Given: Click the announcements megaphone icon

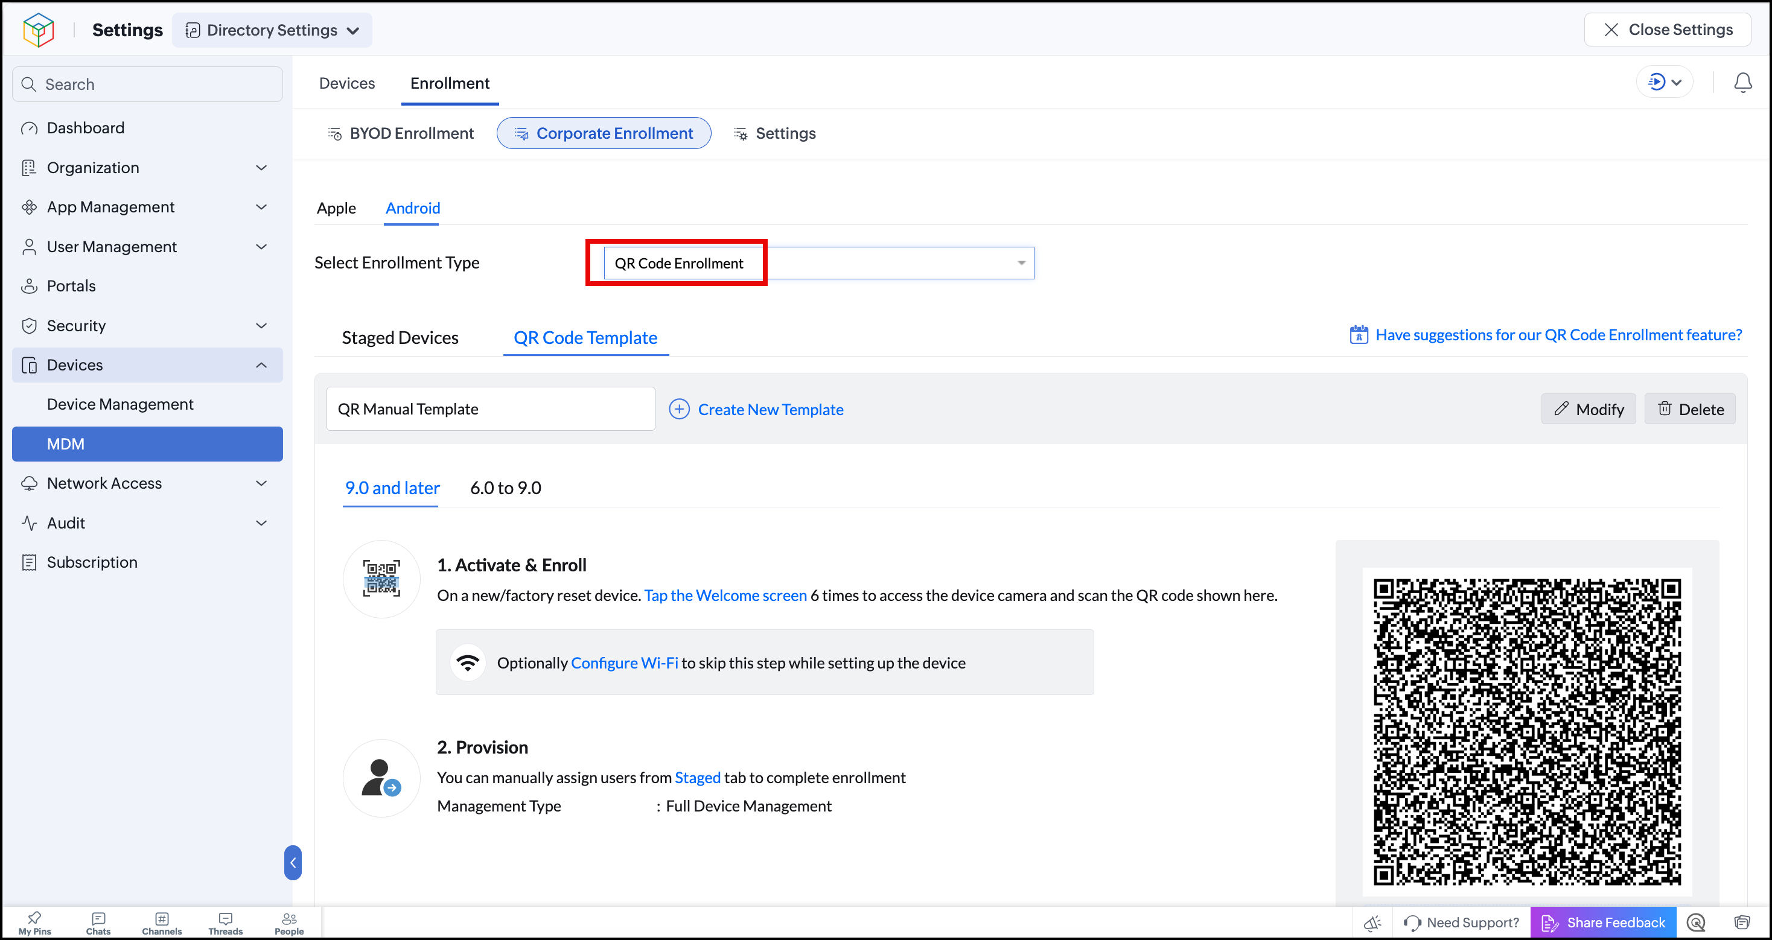Looking at the screenshot, I should [1373, 923].
